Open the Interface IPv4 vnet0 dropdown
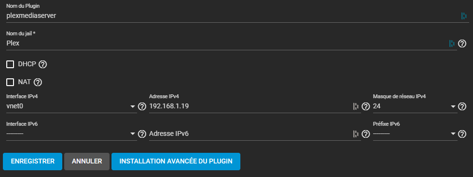The height and width of the screenshot is (177, 473). pos(71,106)
